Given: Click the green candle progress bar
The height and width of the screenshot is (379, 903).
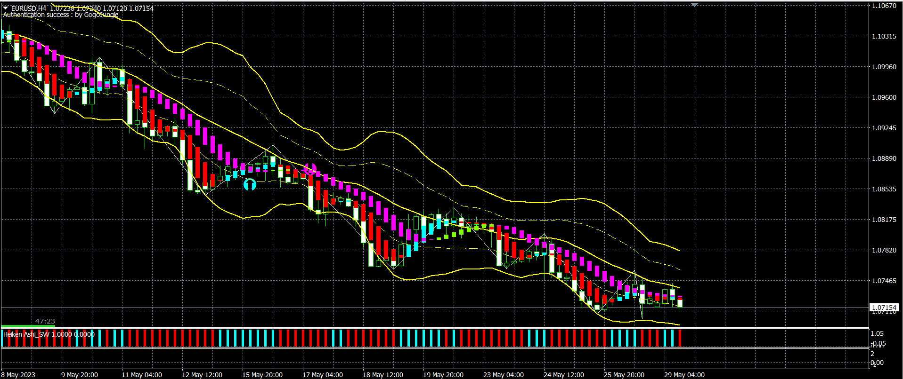Looking at the screenshot, I should coord(28,326).
